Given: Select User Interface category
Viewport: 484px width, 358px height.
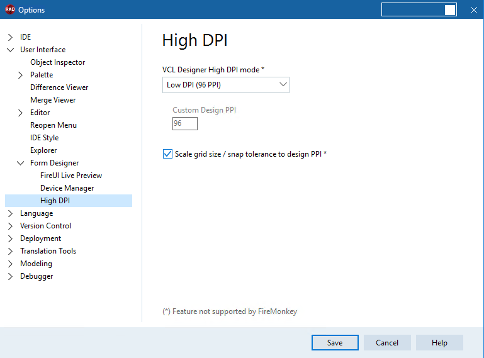Looking at the screenshot, I should (43, 50).
